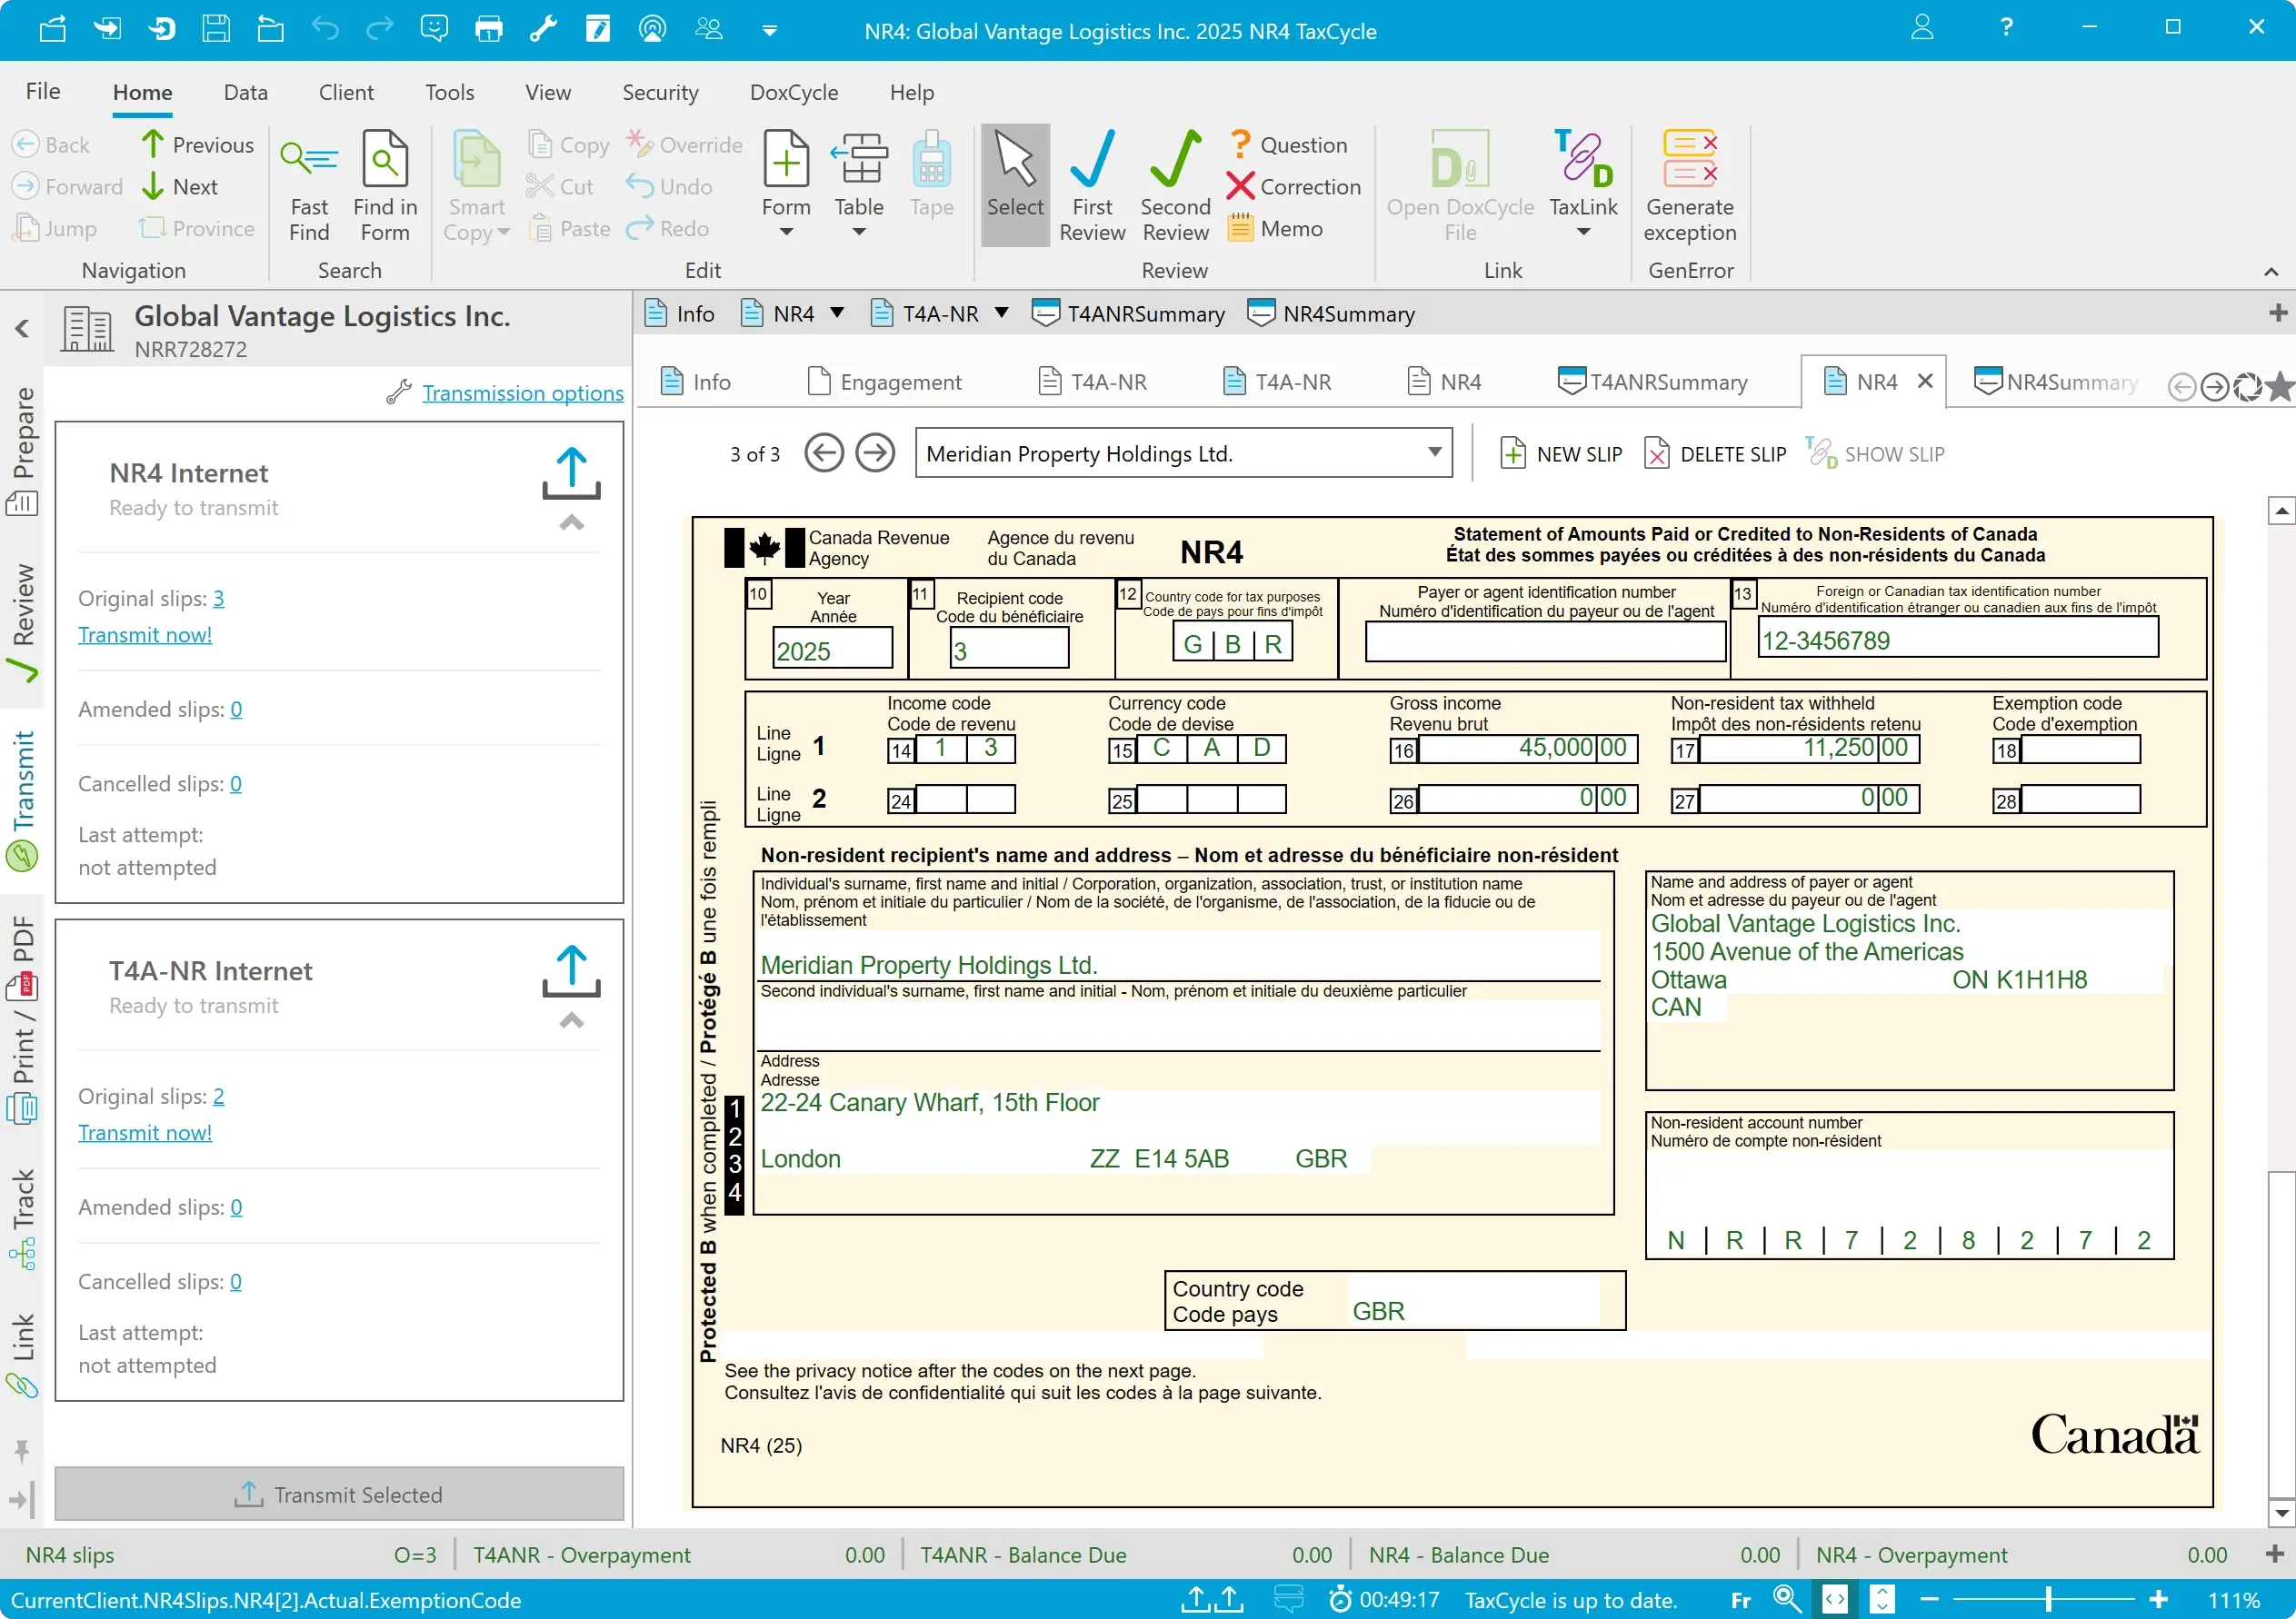Click the Generate exception icon

click(1689, 160)
